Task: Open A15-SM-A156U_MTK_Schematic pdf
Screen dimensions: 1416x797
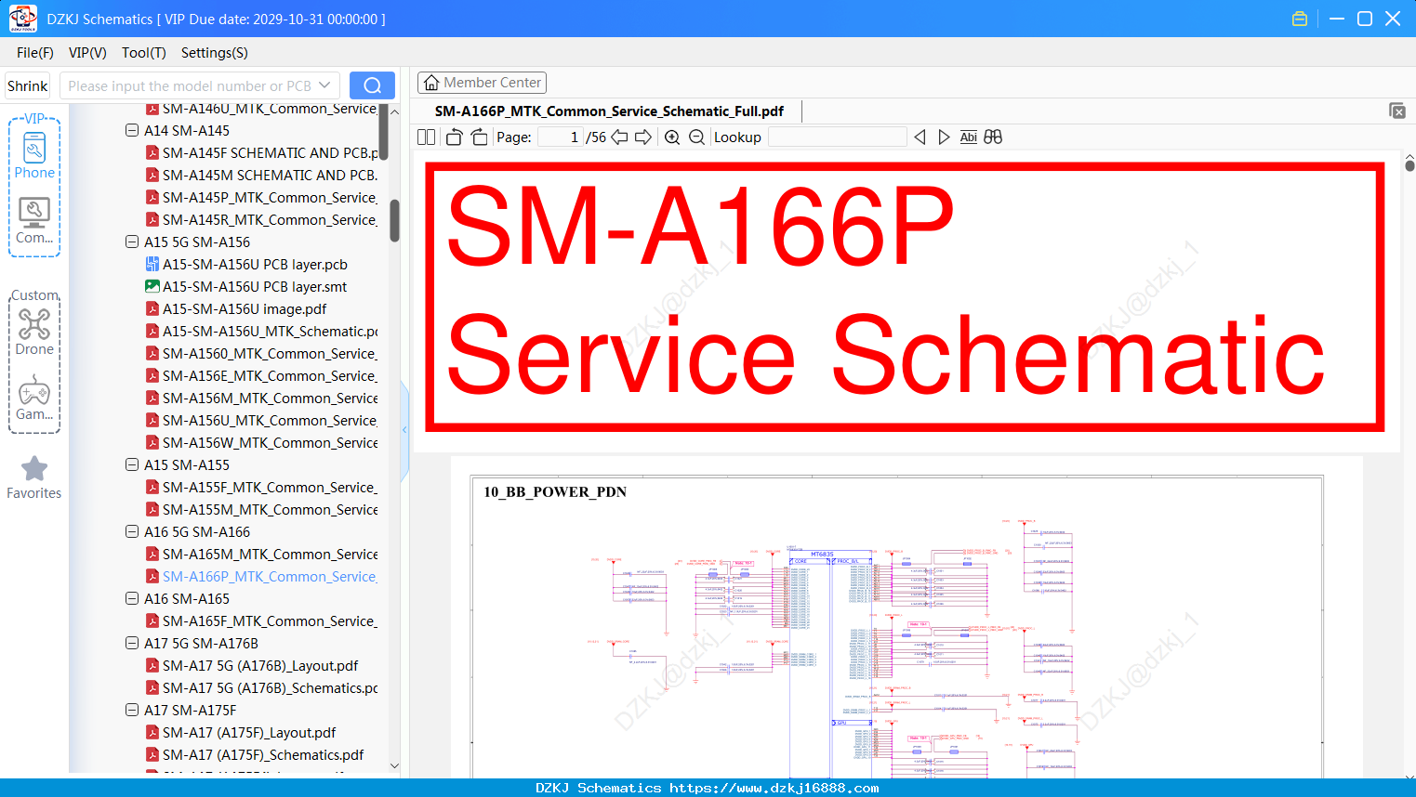Action: 262,332
